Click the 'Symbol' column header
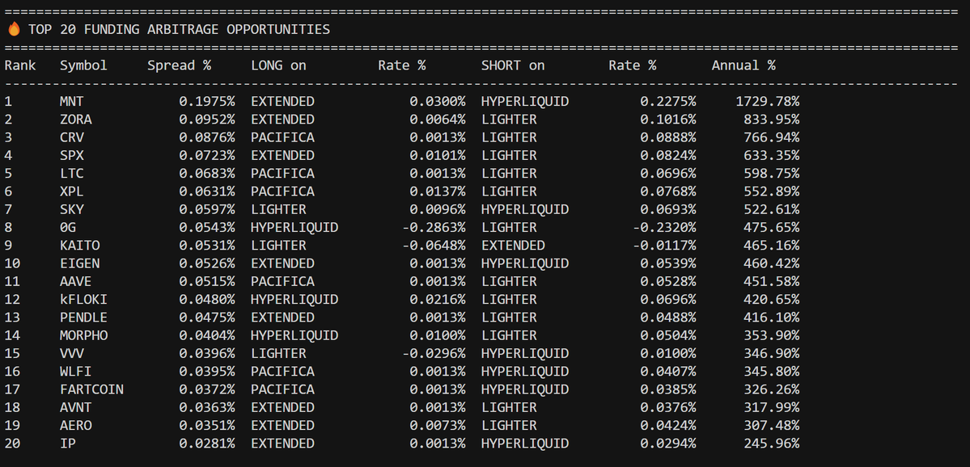This screenshot has width=970, height=467. (83, 65)
